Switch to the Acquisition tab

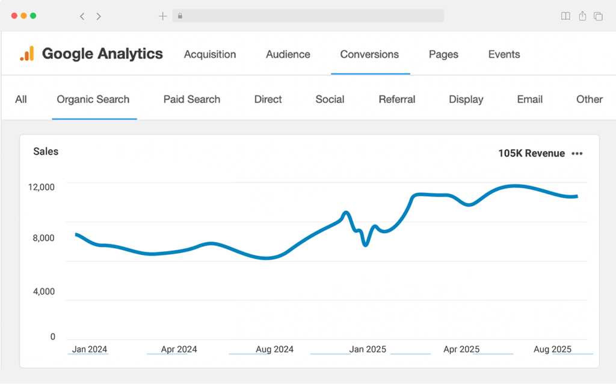coord(210,54)
